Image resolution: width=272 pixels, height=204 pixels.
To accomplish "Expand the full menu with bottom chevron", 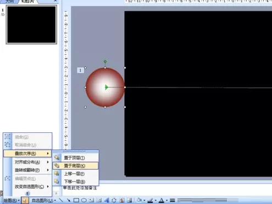I will pyautogui.click(x=27, y=193).
